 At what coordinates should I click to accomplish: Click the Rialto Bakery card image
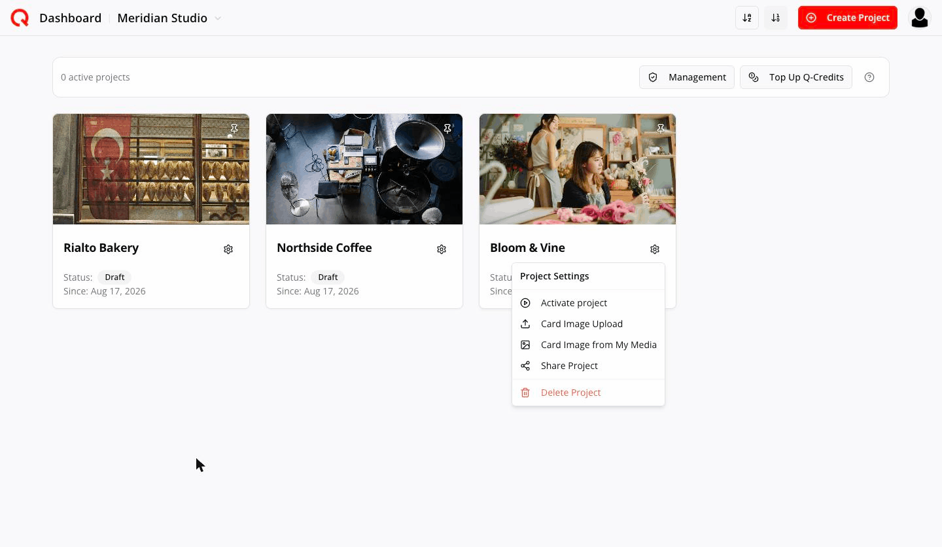coord(151,169)
